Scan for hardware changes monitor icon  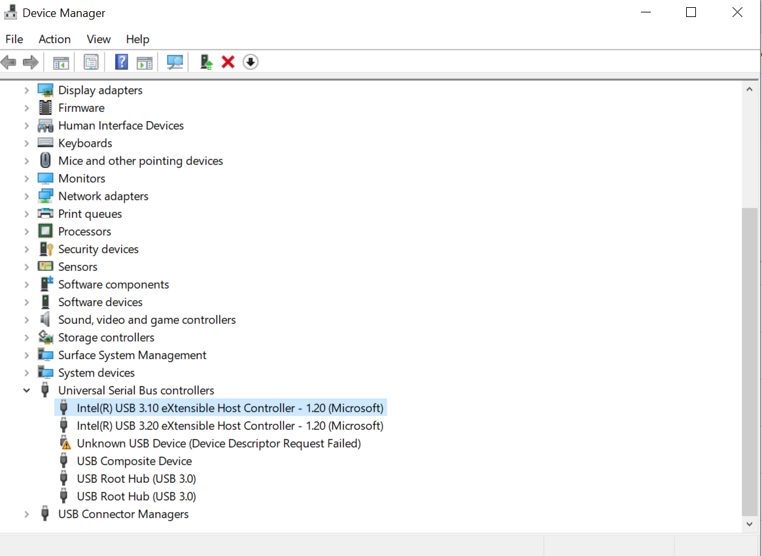[x=175, y=62]
